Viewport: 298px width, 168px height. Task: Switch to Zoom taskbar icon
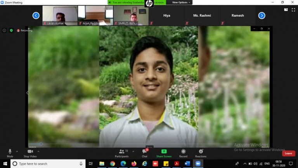198,164
